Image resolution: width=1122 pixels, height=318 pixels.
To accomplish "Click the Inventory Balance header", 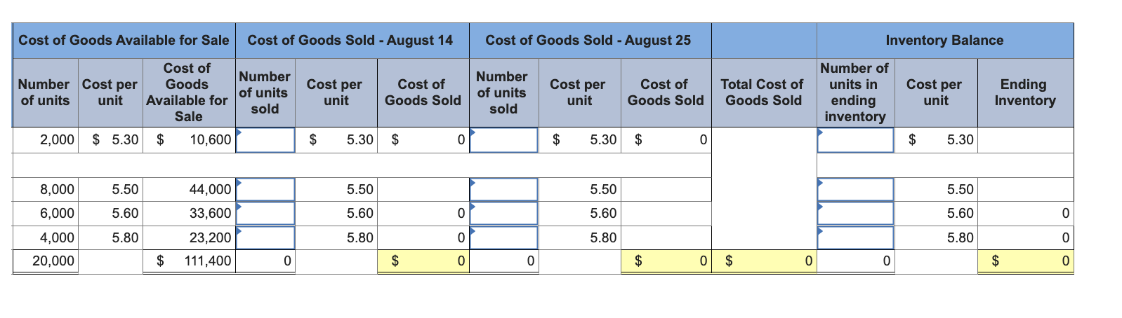I will coord(944,41).
